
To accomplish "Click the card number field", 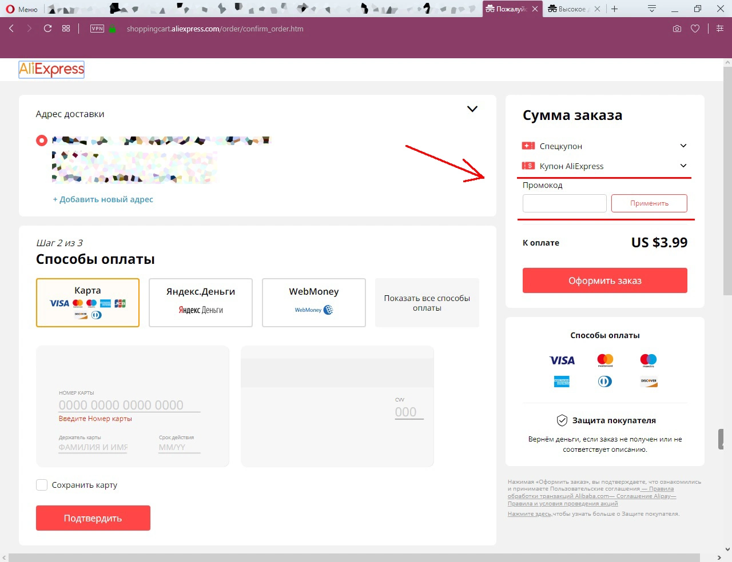I will (x=129, y=405).
